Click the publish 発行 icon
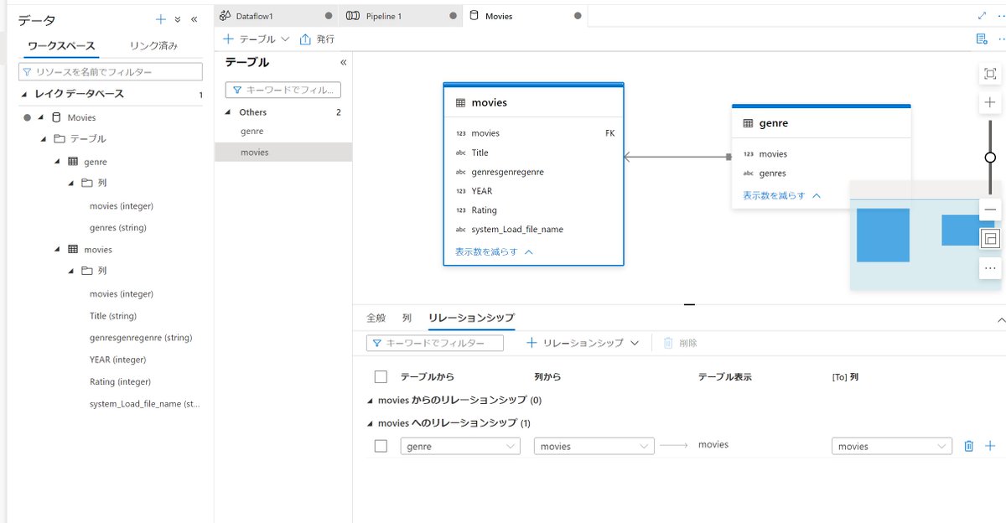 point(305,39)
